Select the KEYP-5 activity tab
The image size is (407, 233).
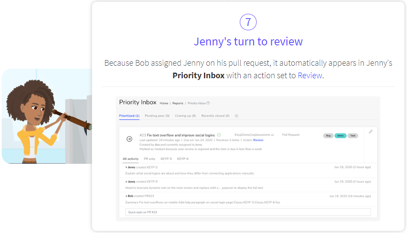(166, 159)
